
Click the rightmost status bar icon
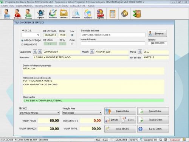[x=184, y=140]
